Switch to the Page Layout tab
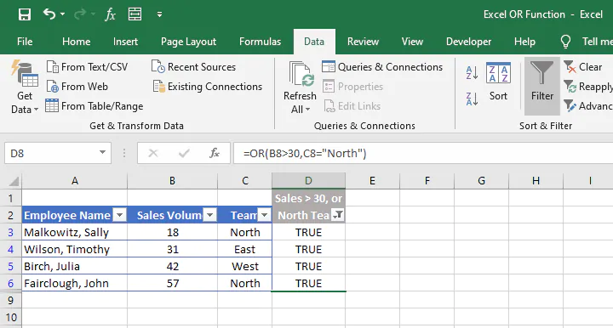The width and height of the screenshot is (613, 328). [x=188, y=42]
